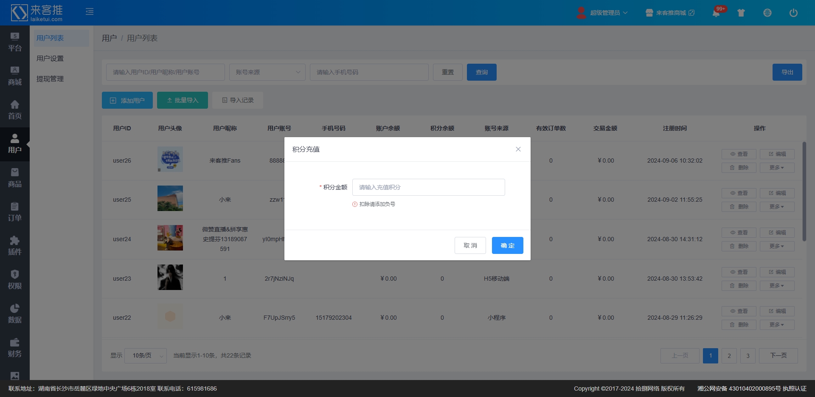Close the 积分充值 dialog

[x=518, y=149]
